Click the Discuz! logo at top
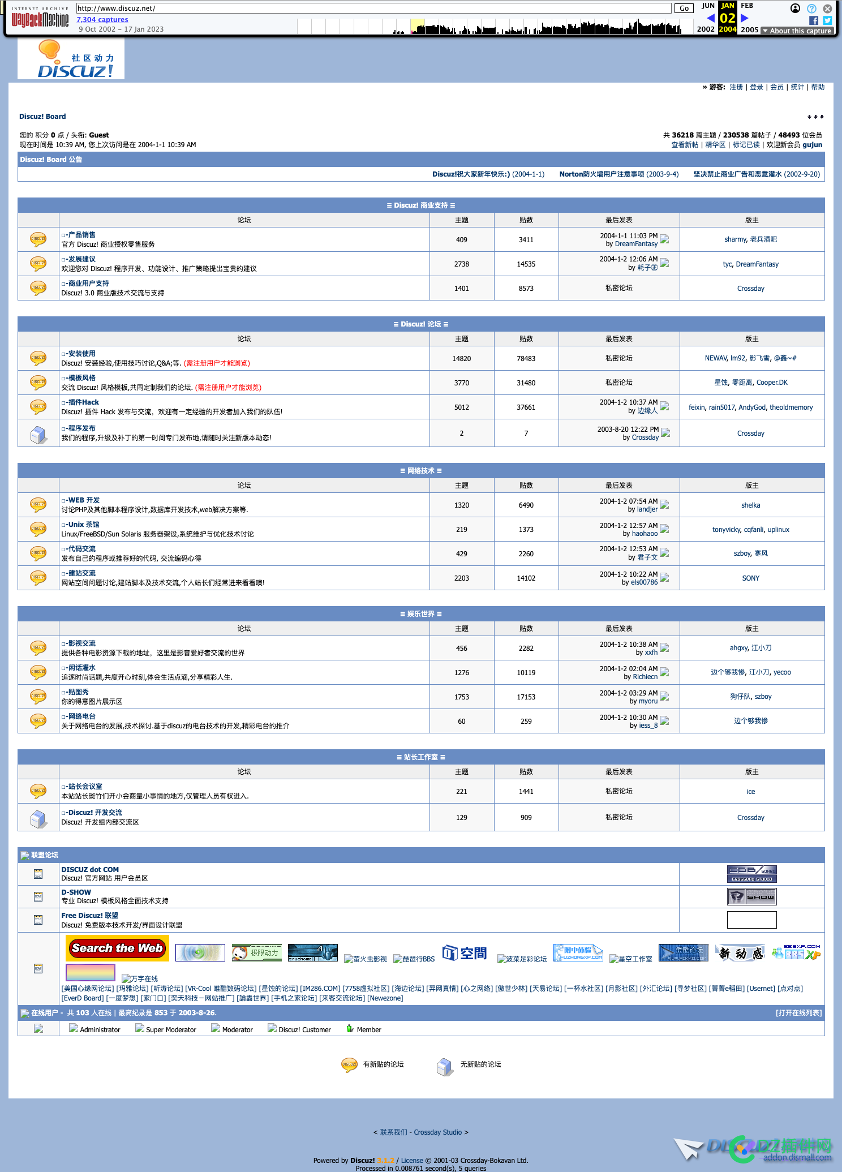Screen dimensions: 842x1172 (x=71, y=59)
